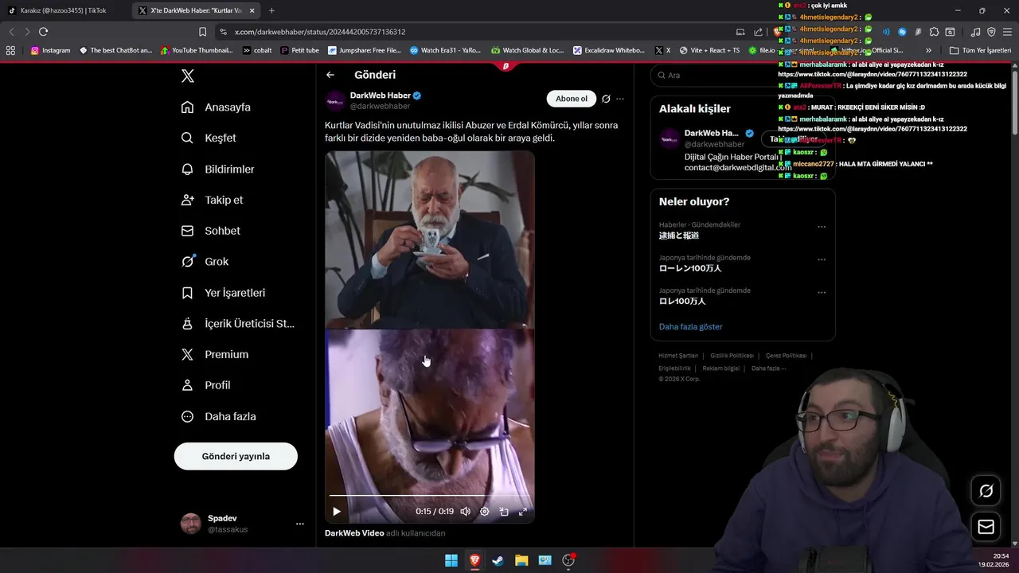Open DarkWeb Haber profile name on post
1019x573 pixels.
pyautogui.click(x=381, y=95)
